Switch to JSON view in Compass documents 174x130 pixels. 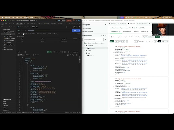click(x=163, y=41)
